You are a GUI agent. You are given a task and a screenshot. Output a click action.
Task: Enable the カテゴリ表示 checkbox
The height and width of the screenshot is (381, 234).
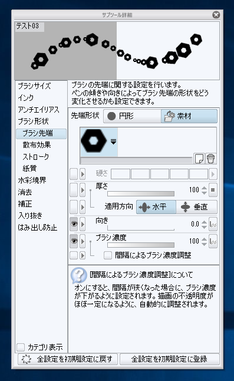tap(21, 347)
